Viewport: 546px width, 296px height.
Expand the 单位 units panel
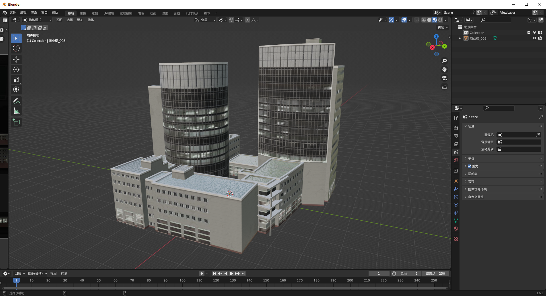[471, 159]
